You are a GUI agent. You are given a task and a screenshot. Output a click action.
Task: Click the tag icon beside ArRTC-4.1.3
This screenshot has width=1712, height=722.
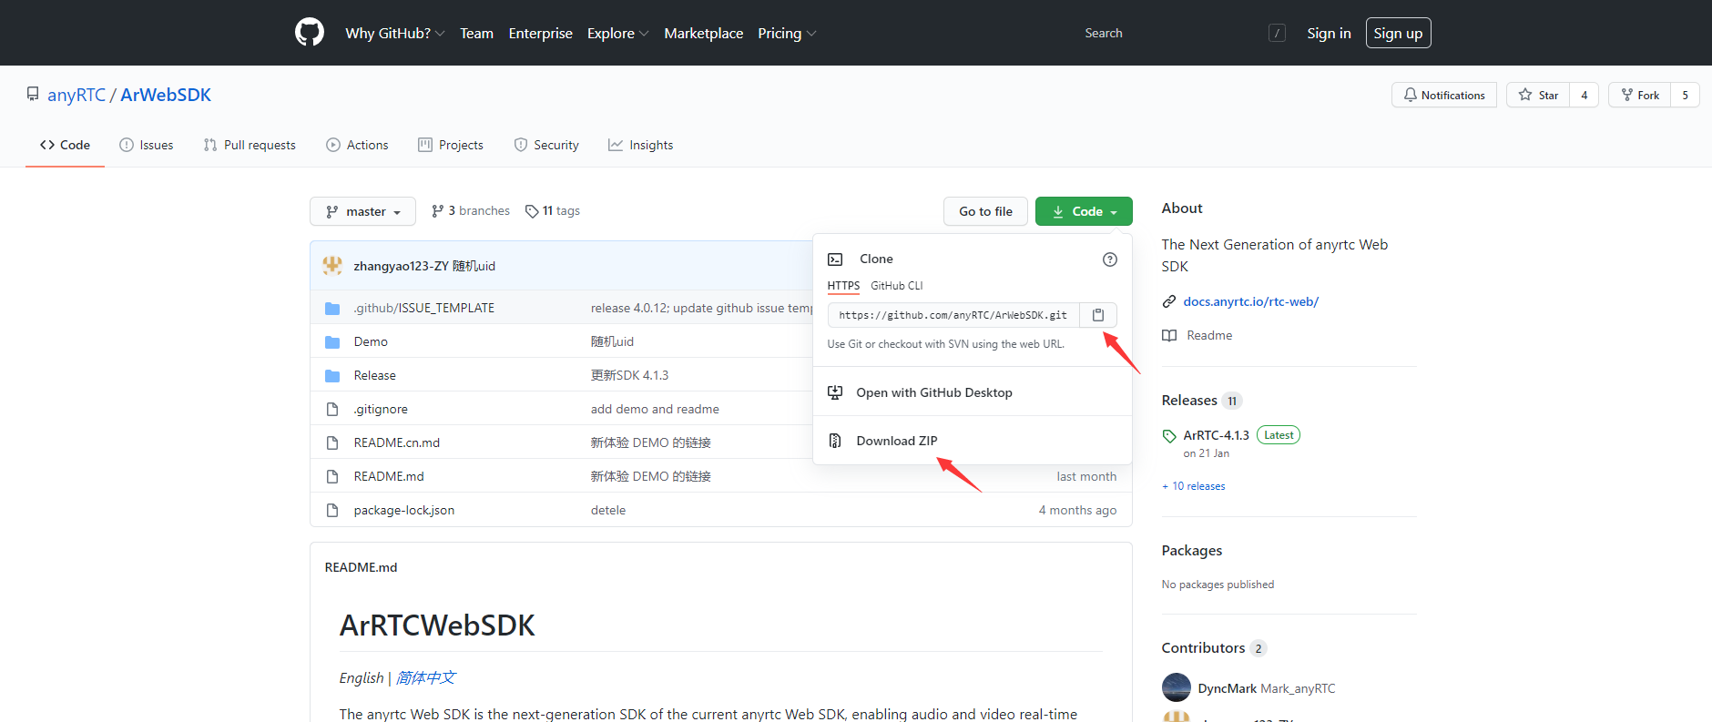tap(1169, 435)
